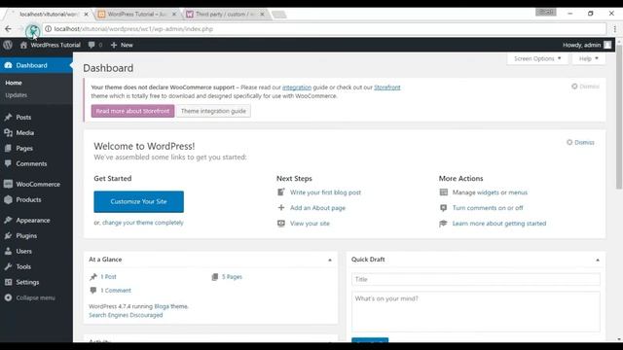The image size is (623, 350).
Task: Dismiss the WooCommerce theme notice
Action: 585,87
